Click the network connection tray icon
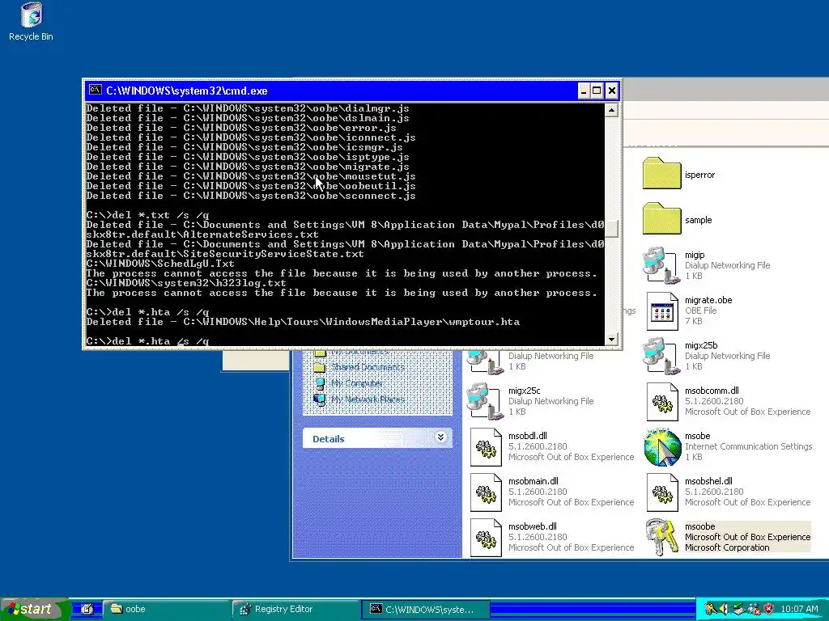Viewport: 829px width, 621px height. (x=754, y=609)
